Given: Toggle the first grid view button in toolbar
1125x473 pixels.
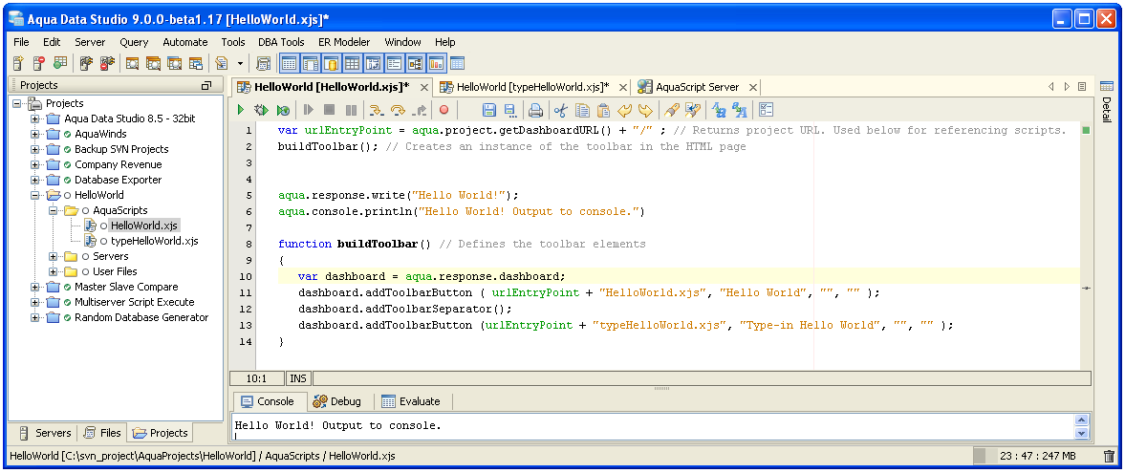Looking at the screenshot, I should coord(289,63).
